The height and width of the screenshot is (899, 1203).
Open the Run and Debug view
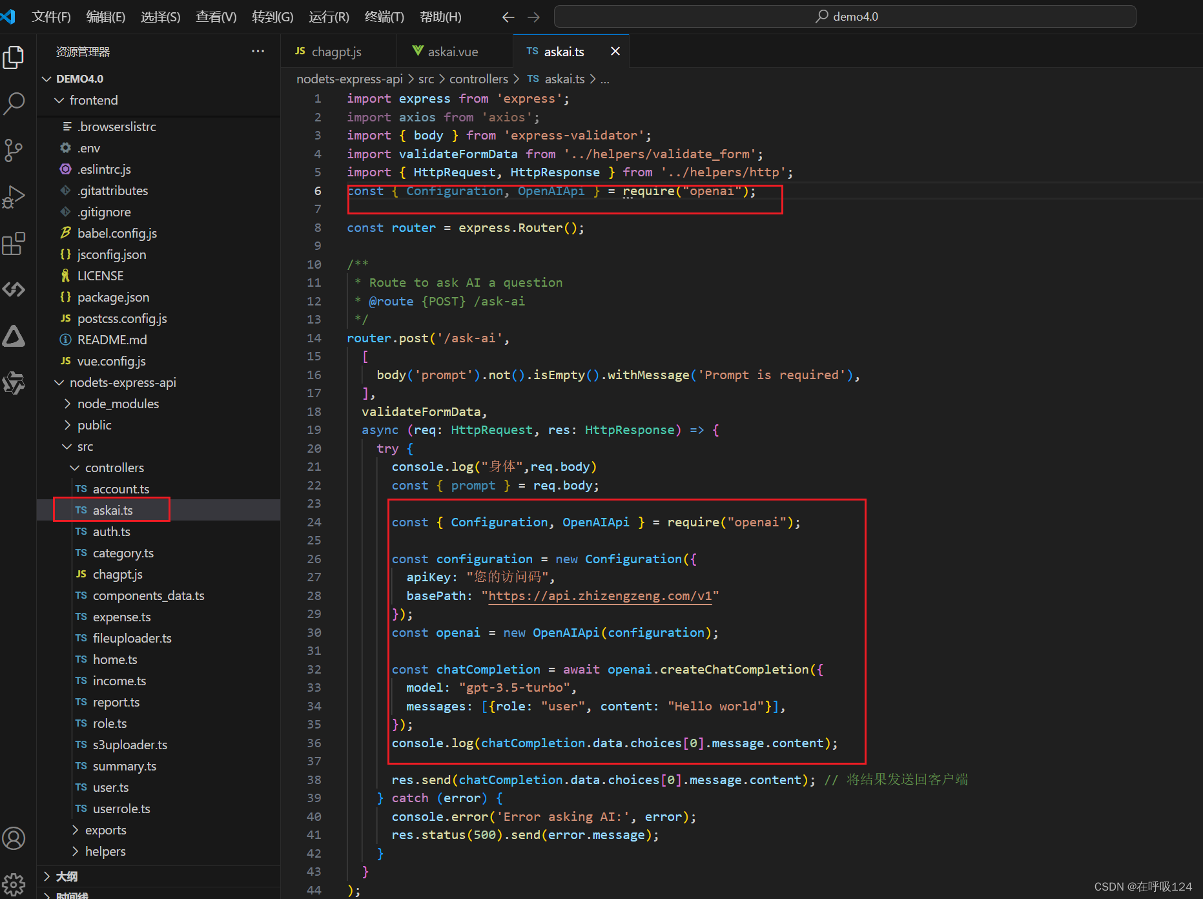coord(14,197)
